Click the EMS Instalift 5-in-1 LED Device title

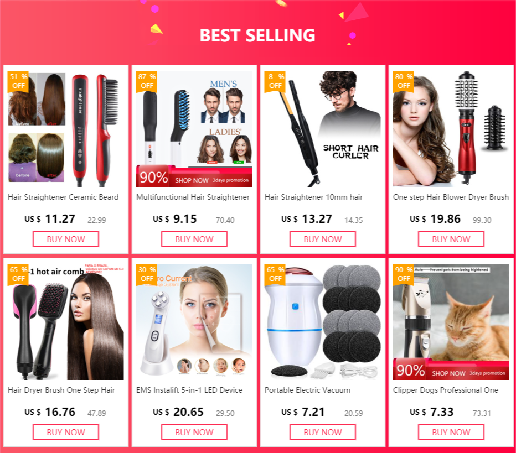pyautogui.click(x=189, y=390)
